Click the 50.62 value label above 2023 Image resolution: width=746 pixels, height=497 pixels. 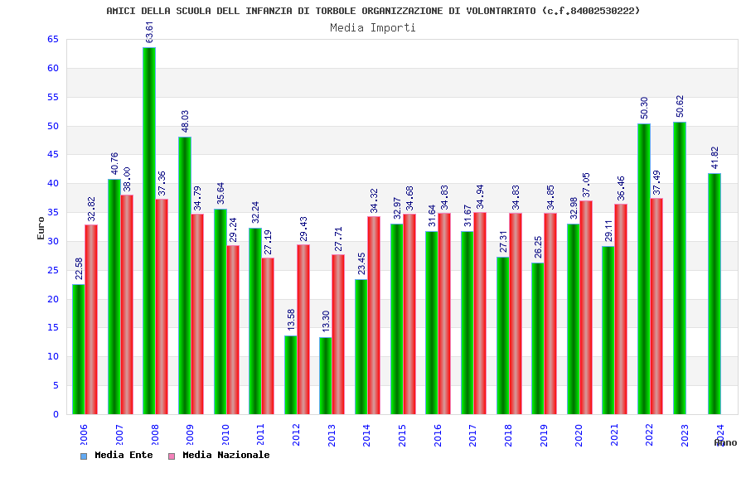click(x=681, y=107)
